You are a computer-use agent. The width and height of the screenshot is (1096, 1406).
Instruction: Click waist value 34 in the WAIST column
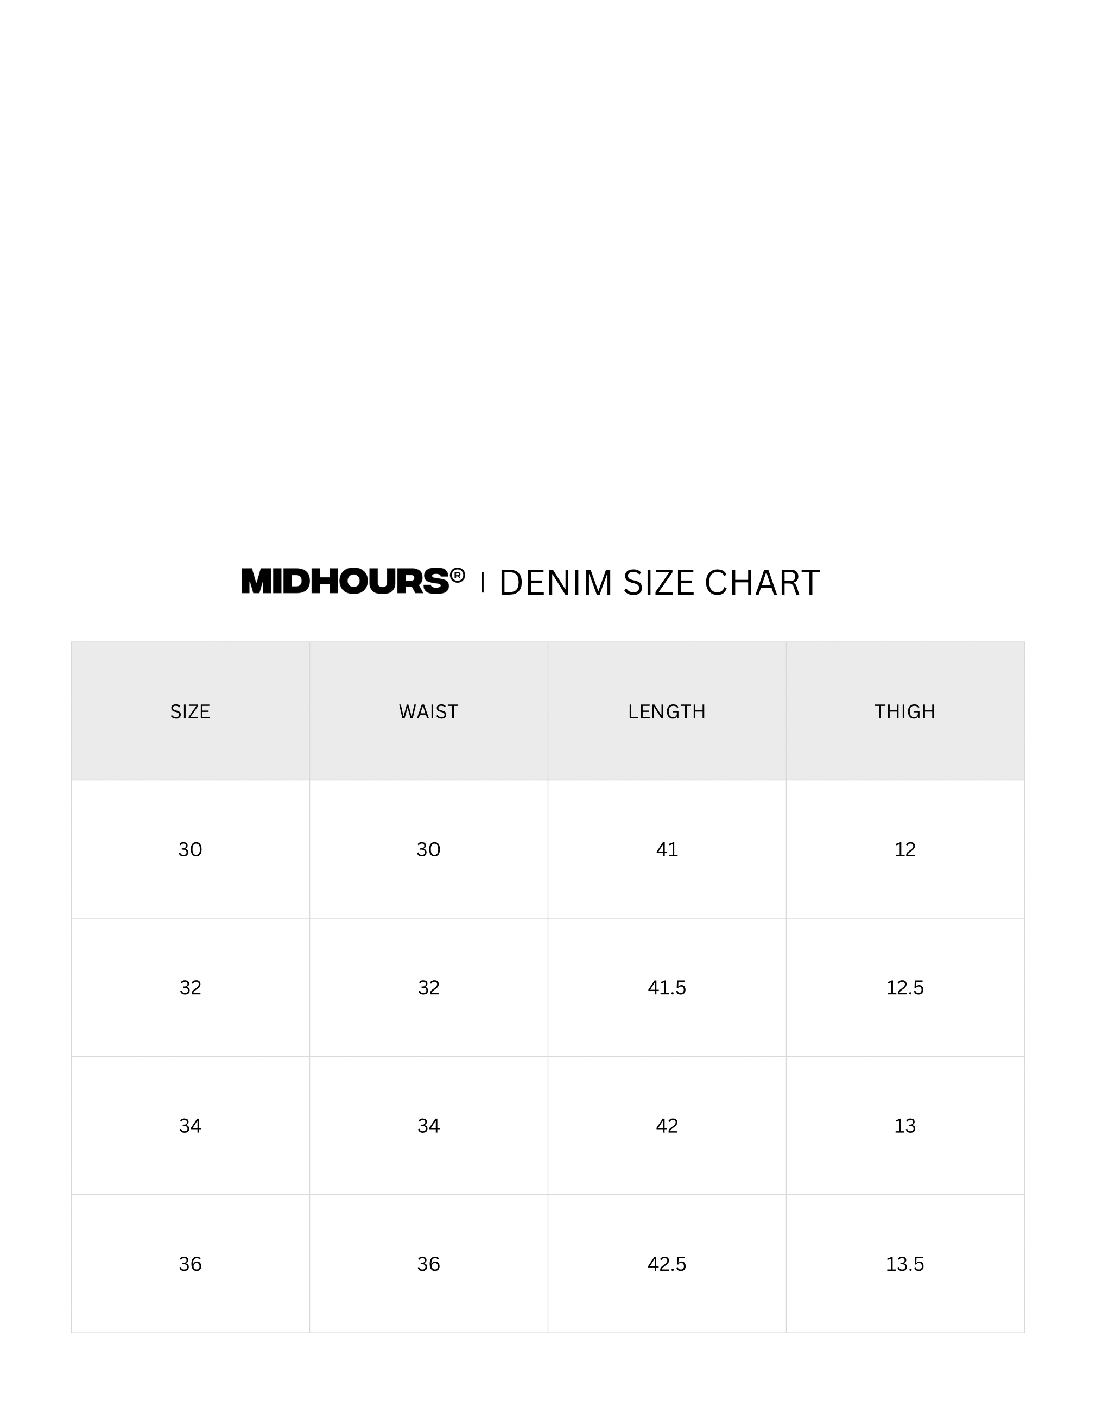tap(428, 1126)
